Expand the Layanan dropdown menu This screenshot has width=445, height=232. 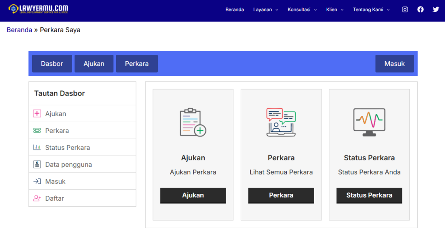coord(266,10)
